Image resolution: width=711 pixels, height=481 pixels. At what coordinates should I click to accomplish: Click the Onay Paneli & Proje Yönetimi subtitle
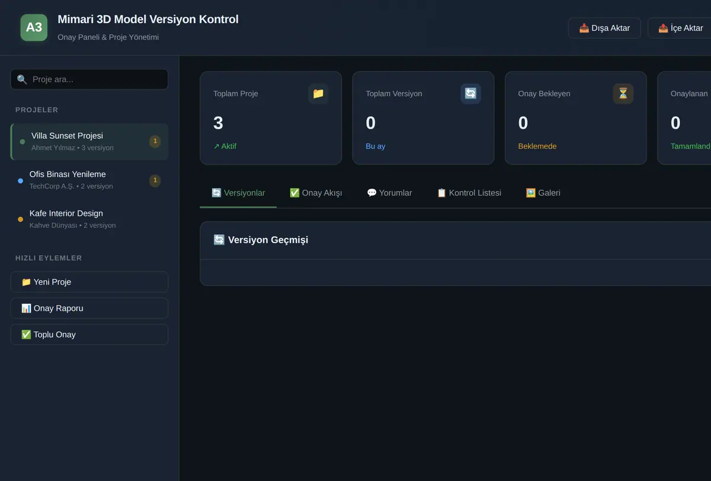click(x=108, y=37)
